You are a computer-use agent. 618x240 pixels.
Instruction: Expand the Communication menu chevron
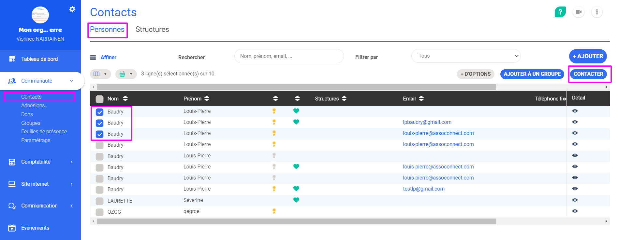click(x=71, y=206)
